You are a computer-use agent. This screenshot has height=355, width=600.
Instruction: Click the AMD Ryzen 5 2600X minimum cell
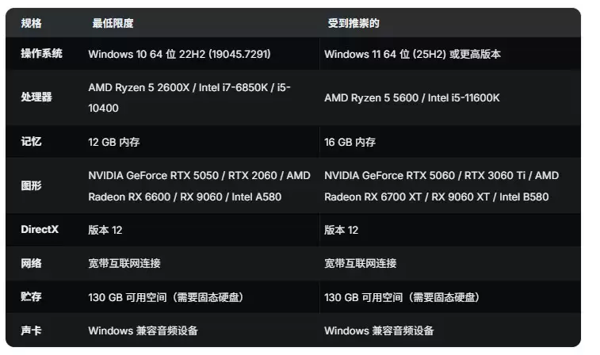click(189, 97)
